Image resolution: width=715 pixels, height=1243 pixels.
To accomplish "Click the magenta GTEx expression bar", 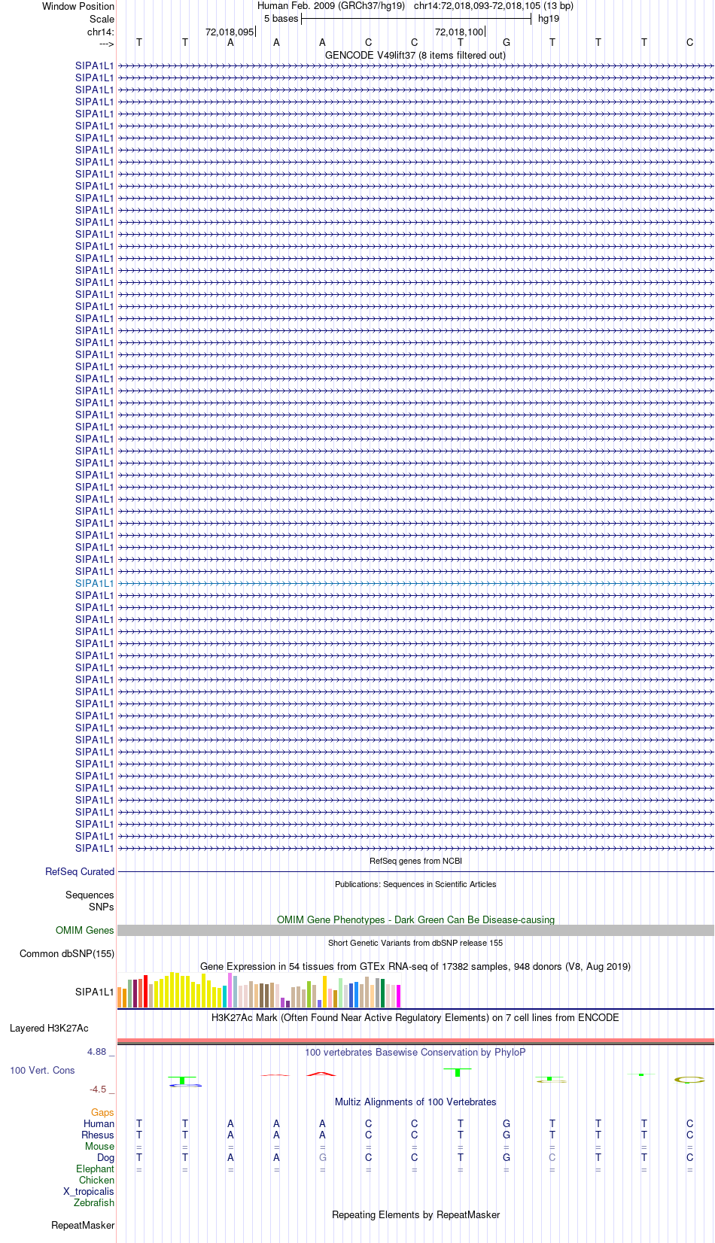I will (398, 996).
